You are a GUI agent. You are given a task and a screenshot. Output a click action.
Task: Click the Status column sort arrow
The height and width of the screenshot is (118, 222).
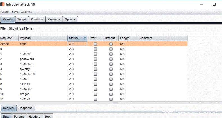[x=85, y=38]
